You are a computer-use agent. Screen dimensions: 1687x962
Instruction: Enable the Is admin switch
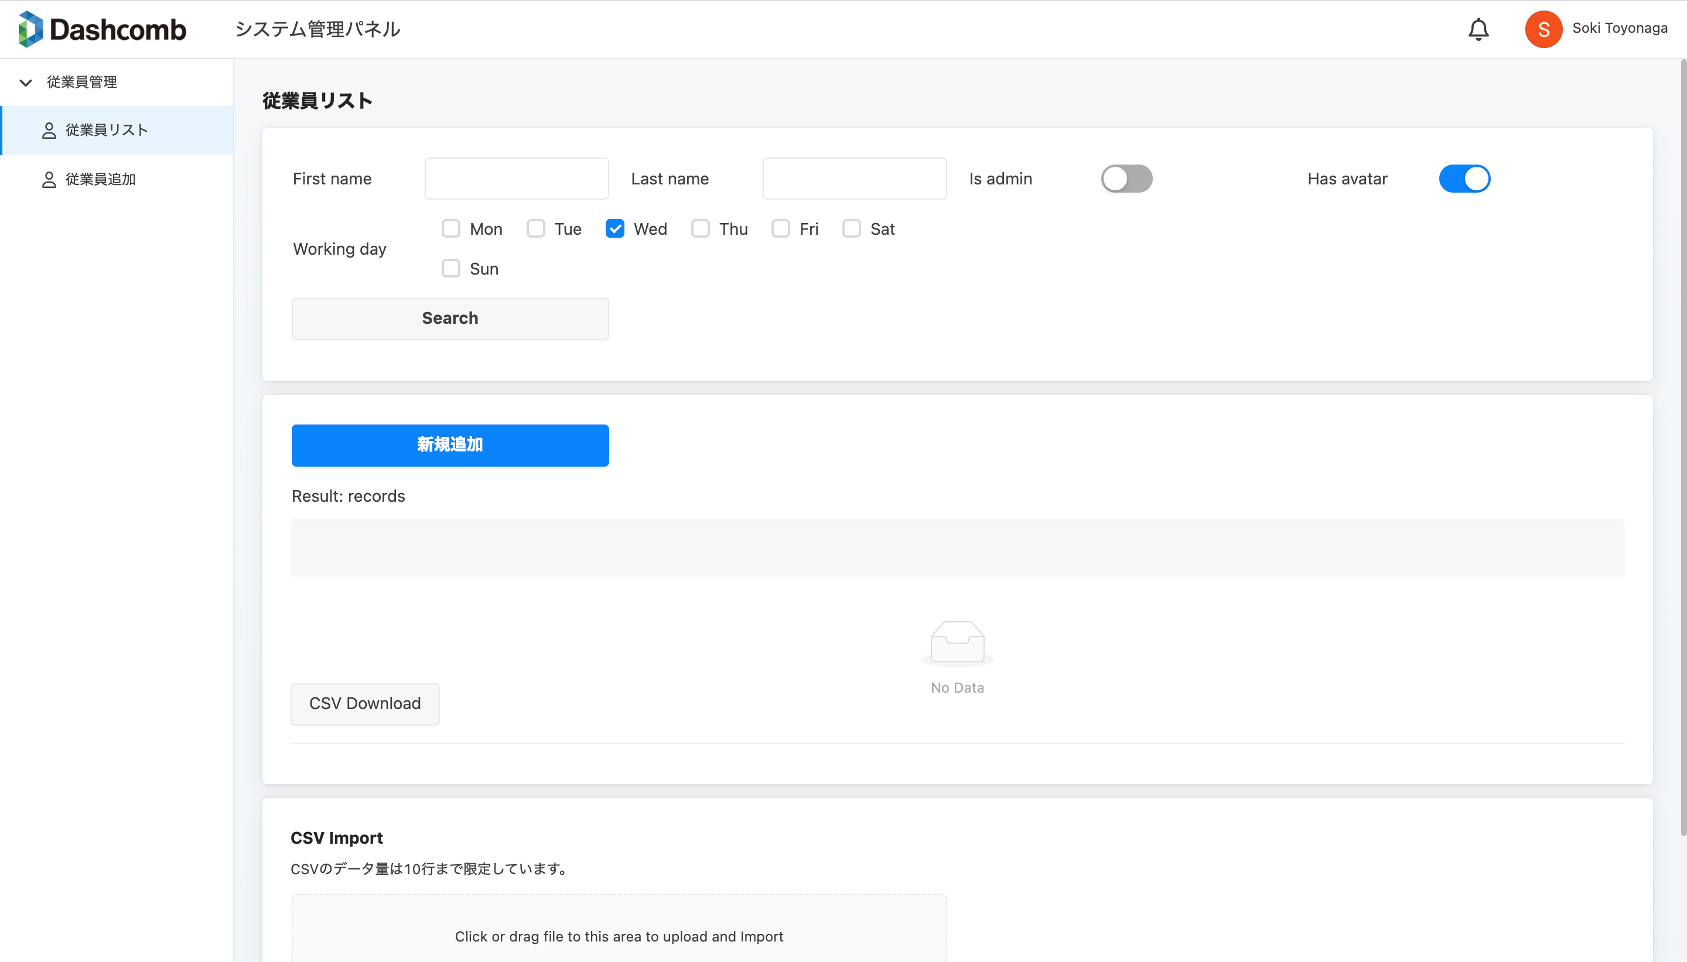point(1126,179)
